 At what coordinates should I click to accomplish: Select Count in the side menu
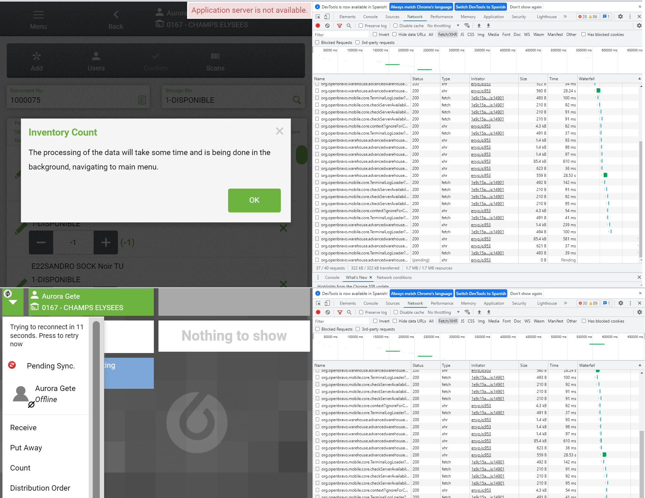click(20, 468)
